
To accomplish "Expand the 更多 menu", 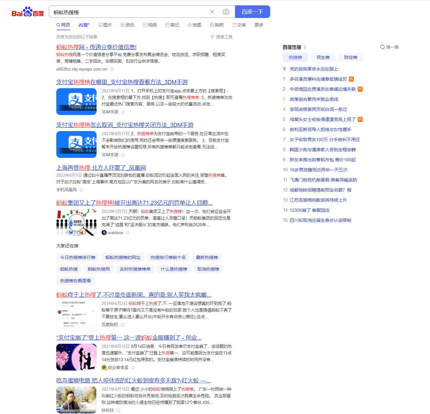I will click(x=259, y=25).
